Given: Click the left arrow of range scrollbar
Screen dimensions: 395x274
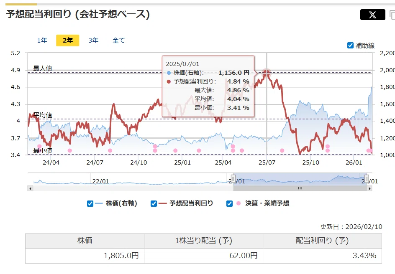Looking at the screenshot, I should coord(30,188).
